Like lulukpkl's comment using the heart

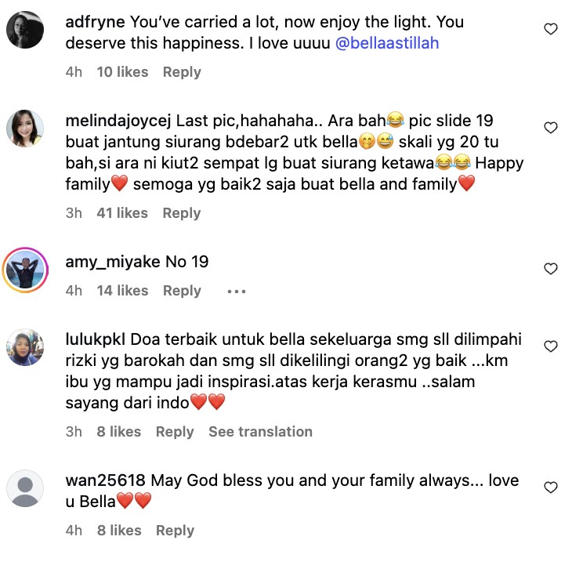coord(551,346)
